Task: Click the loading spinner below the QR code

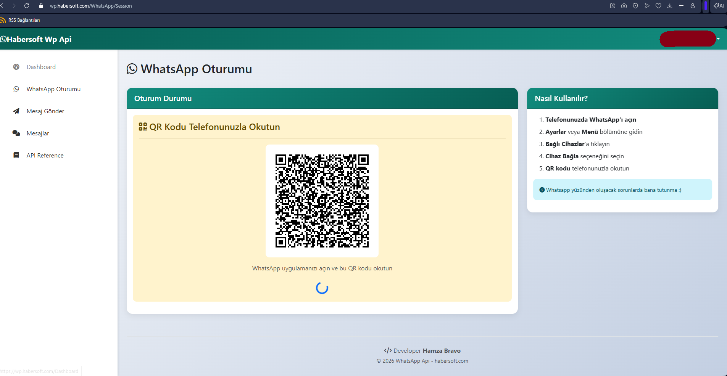Action: pos(322,288)
